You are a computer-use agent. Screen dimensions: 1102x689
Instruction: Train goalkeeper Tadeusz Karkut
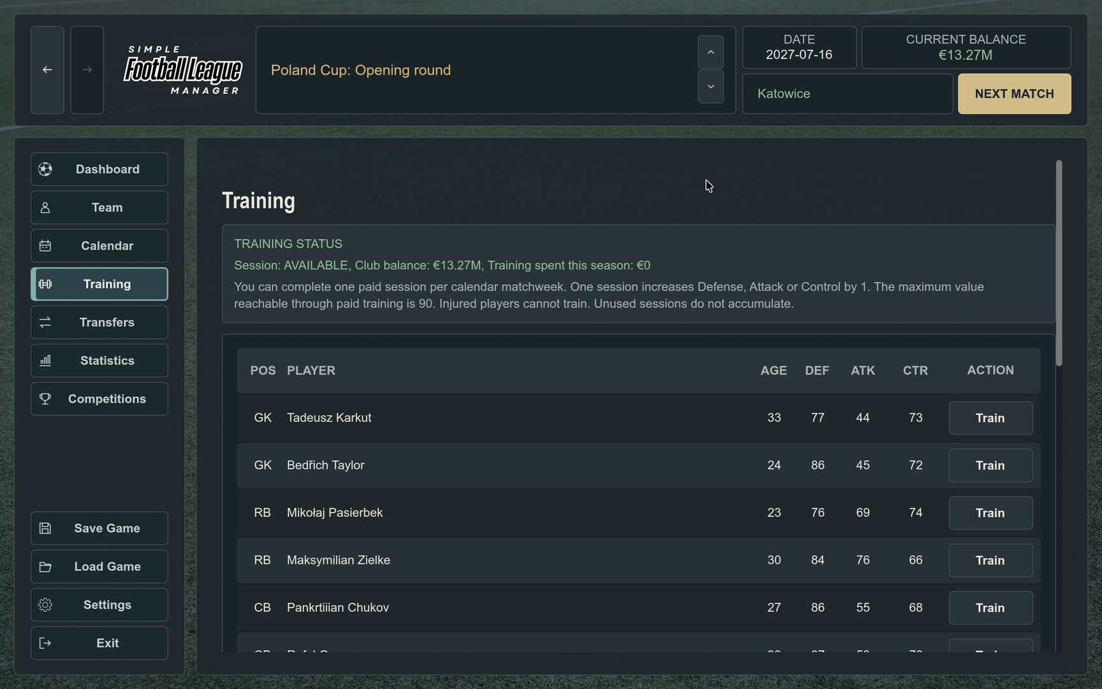pyautogui.click(x=990, y=418)
